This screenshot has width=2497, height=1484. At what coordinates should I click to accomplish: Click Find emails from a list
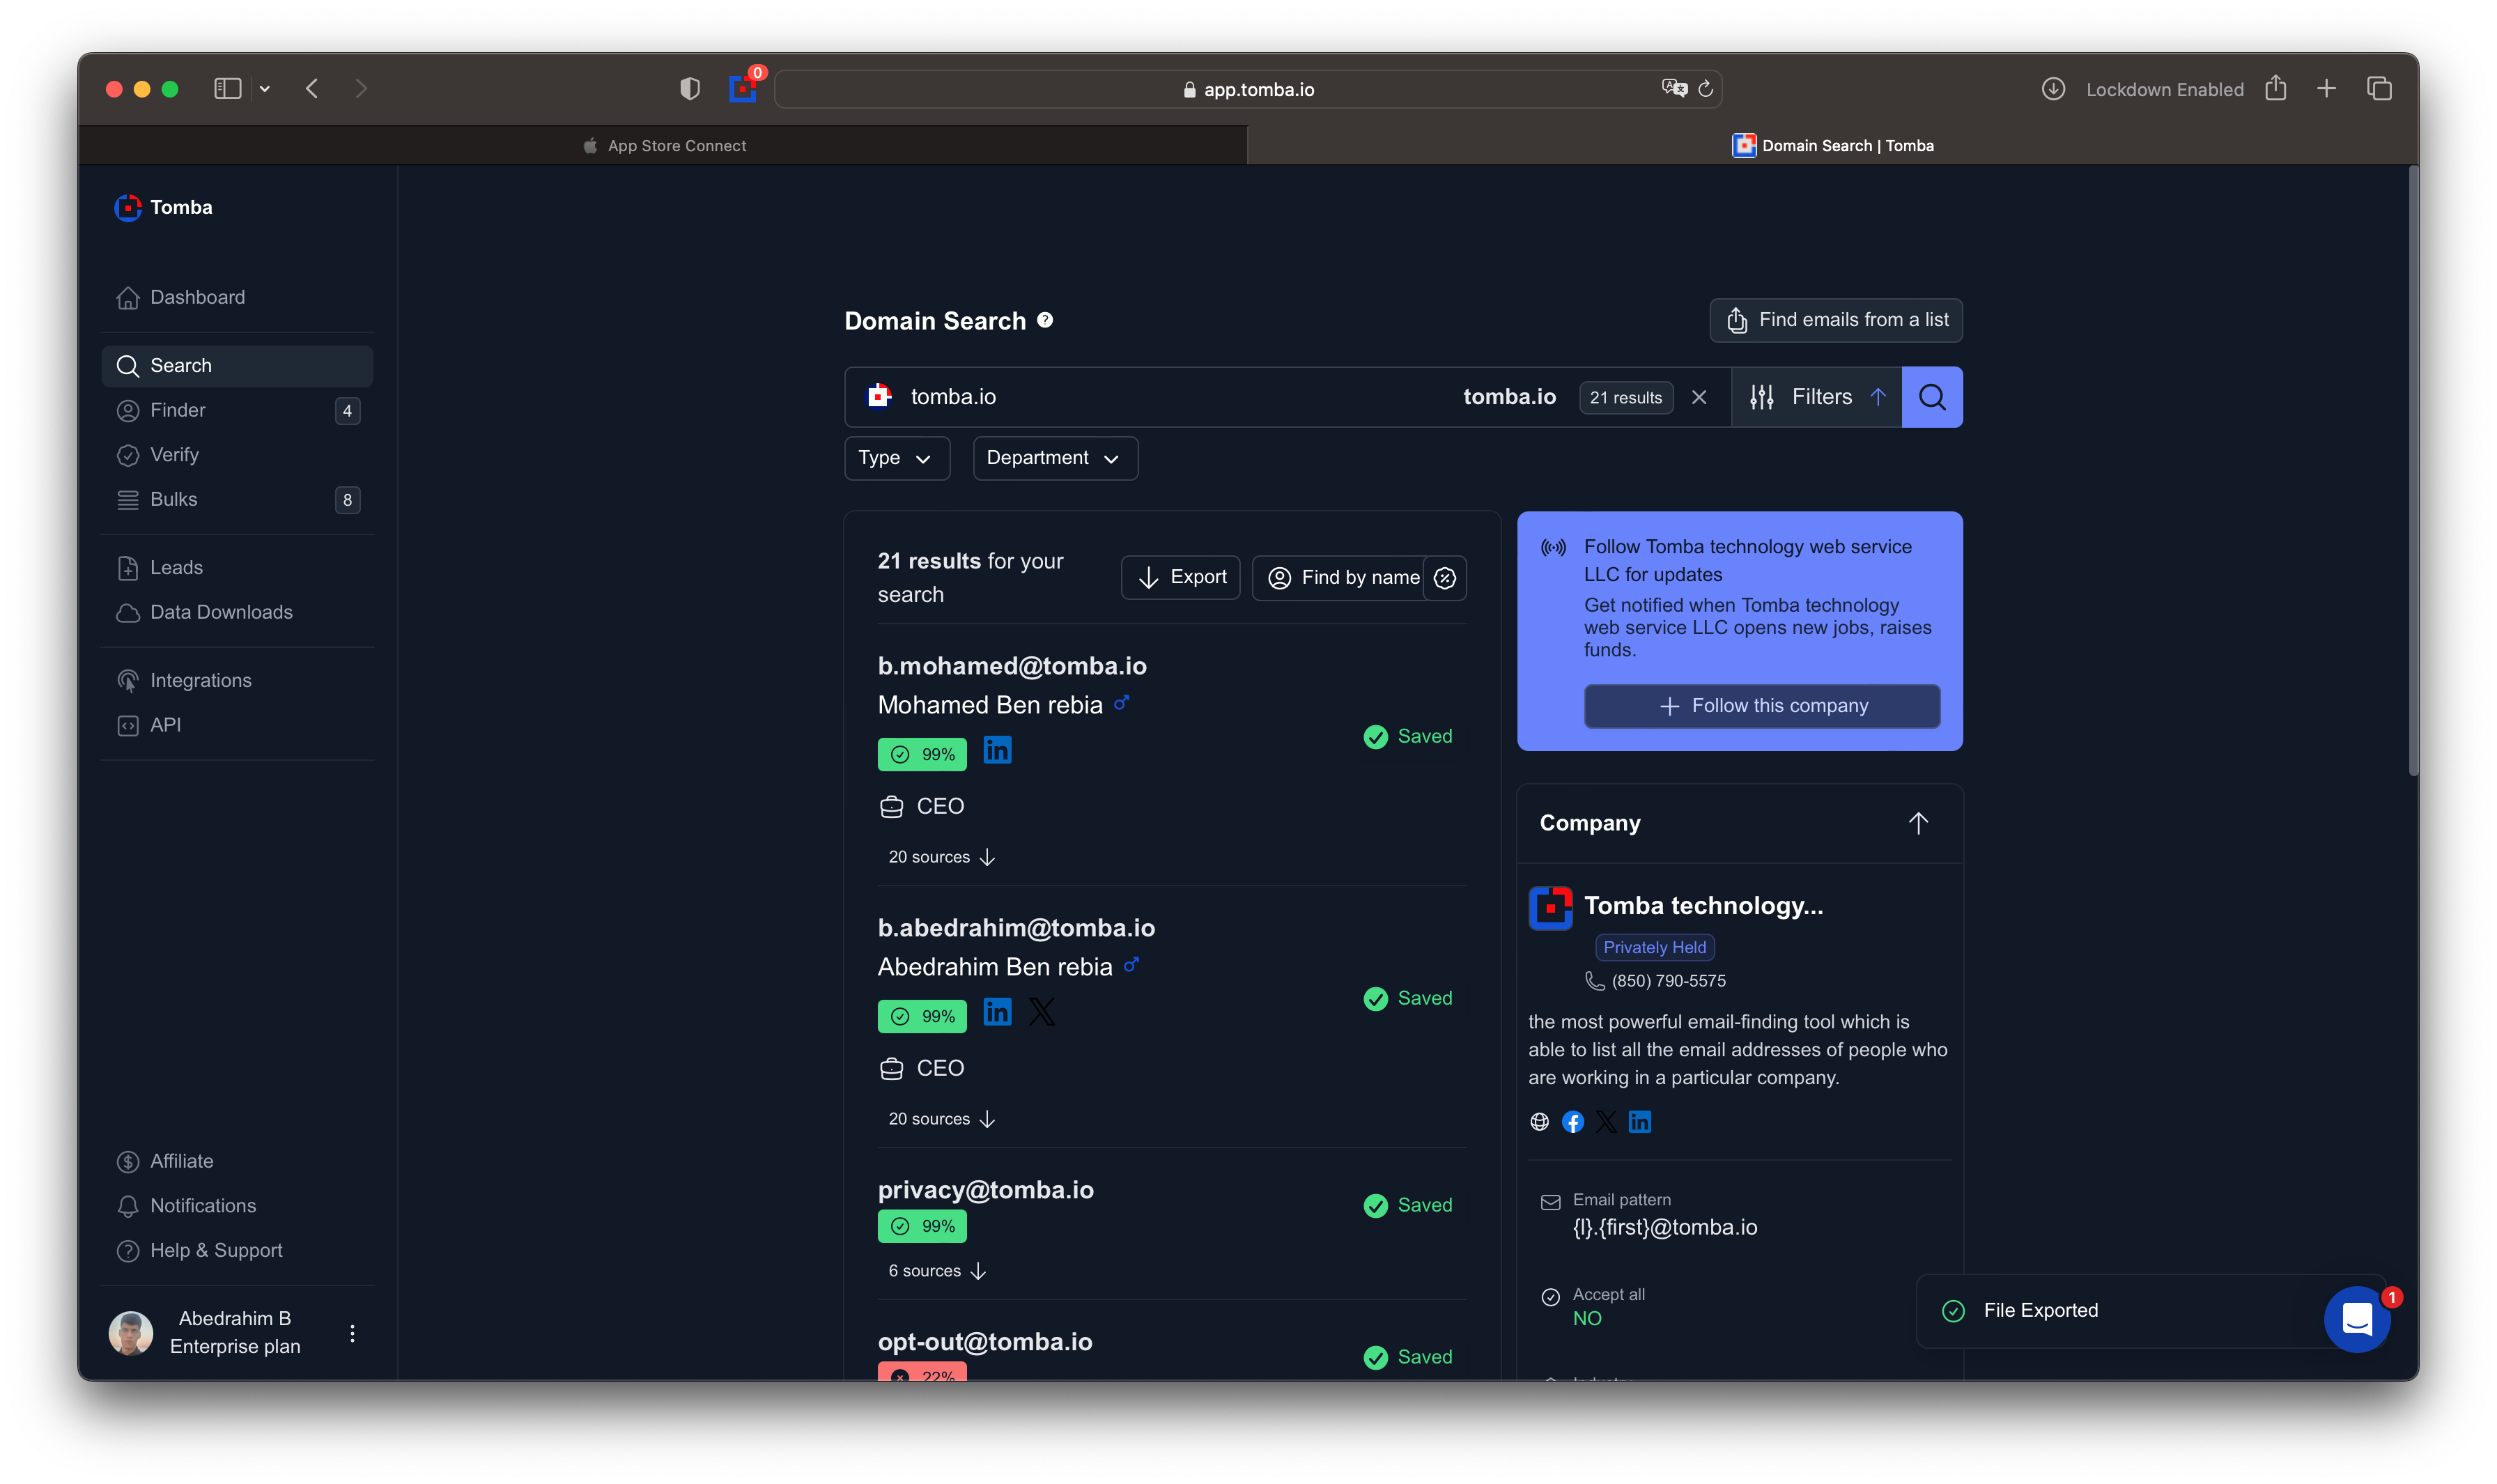[x=1835, y=320]
